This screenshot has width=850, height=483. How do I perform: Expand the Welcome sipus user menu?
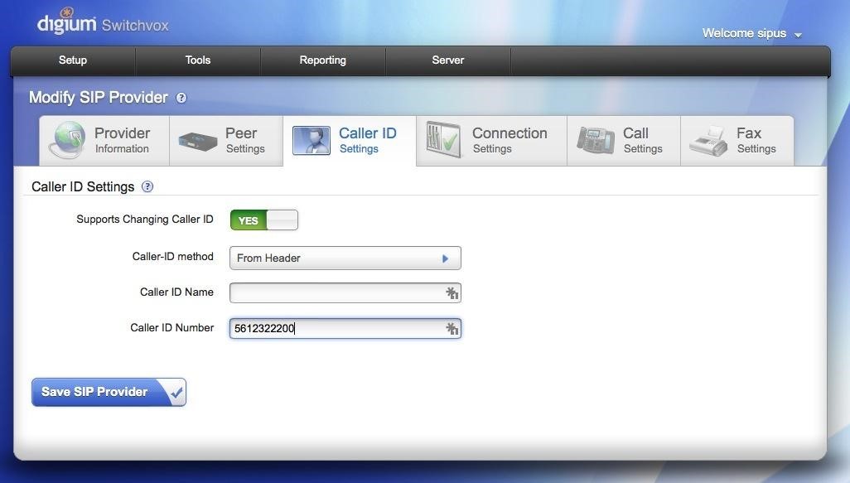point(751,34)
